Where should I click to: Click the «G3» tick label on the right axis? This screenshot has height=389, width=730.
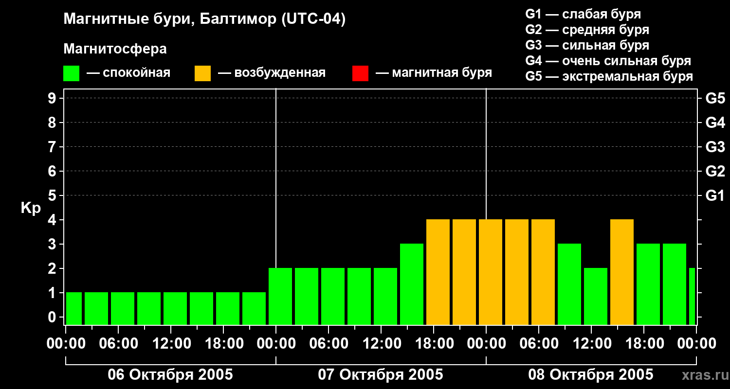point(715,147)
